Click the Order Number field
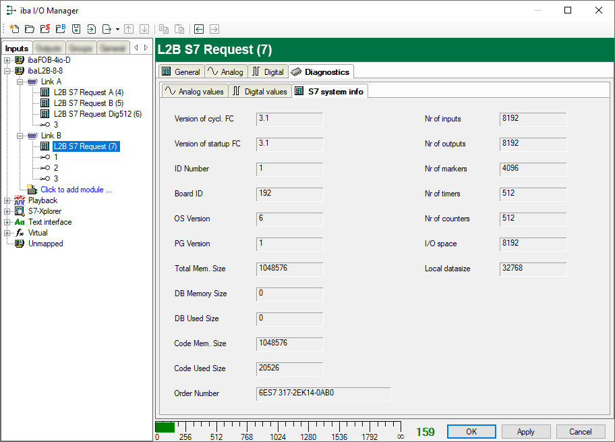The width and height of the screenshot is (615, 442). [x=323, y=393]
